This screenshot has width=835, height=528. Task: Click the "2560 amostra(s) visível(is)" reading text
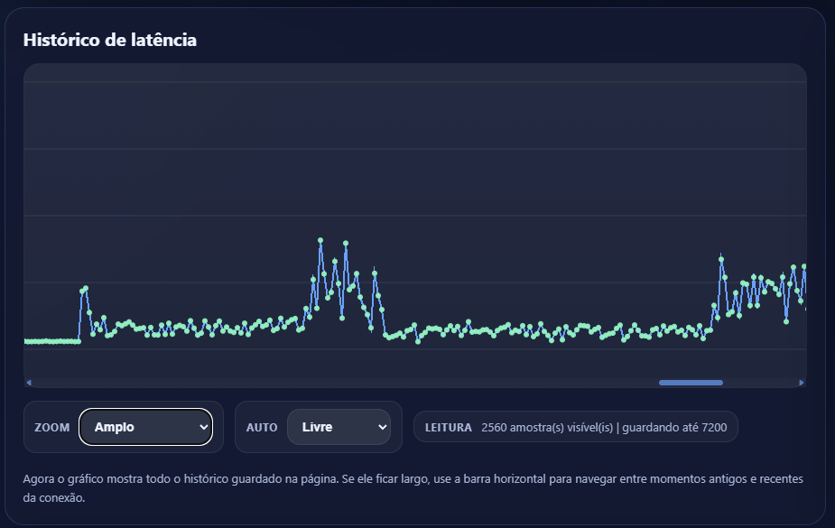tap(549, 428)
